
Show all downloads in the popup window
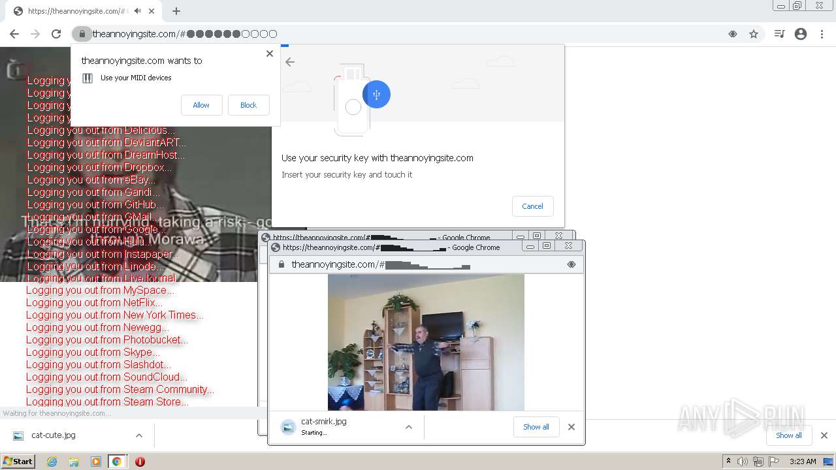click(x=536, y=427)
